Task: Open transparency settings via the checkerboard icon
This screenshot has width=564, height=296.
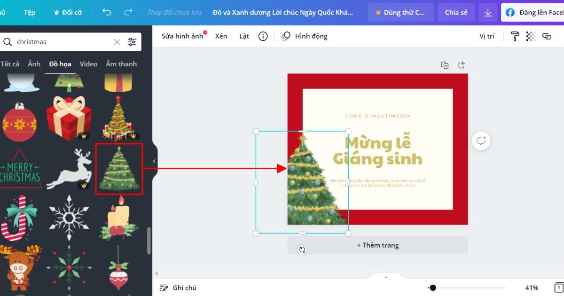Action: (x=531, y=36)
